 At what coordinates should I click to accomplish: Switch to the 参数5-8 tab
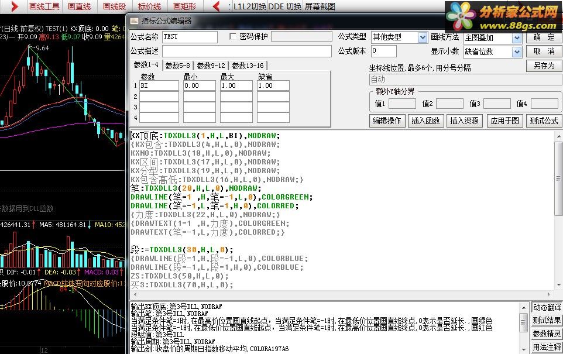178,66
